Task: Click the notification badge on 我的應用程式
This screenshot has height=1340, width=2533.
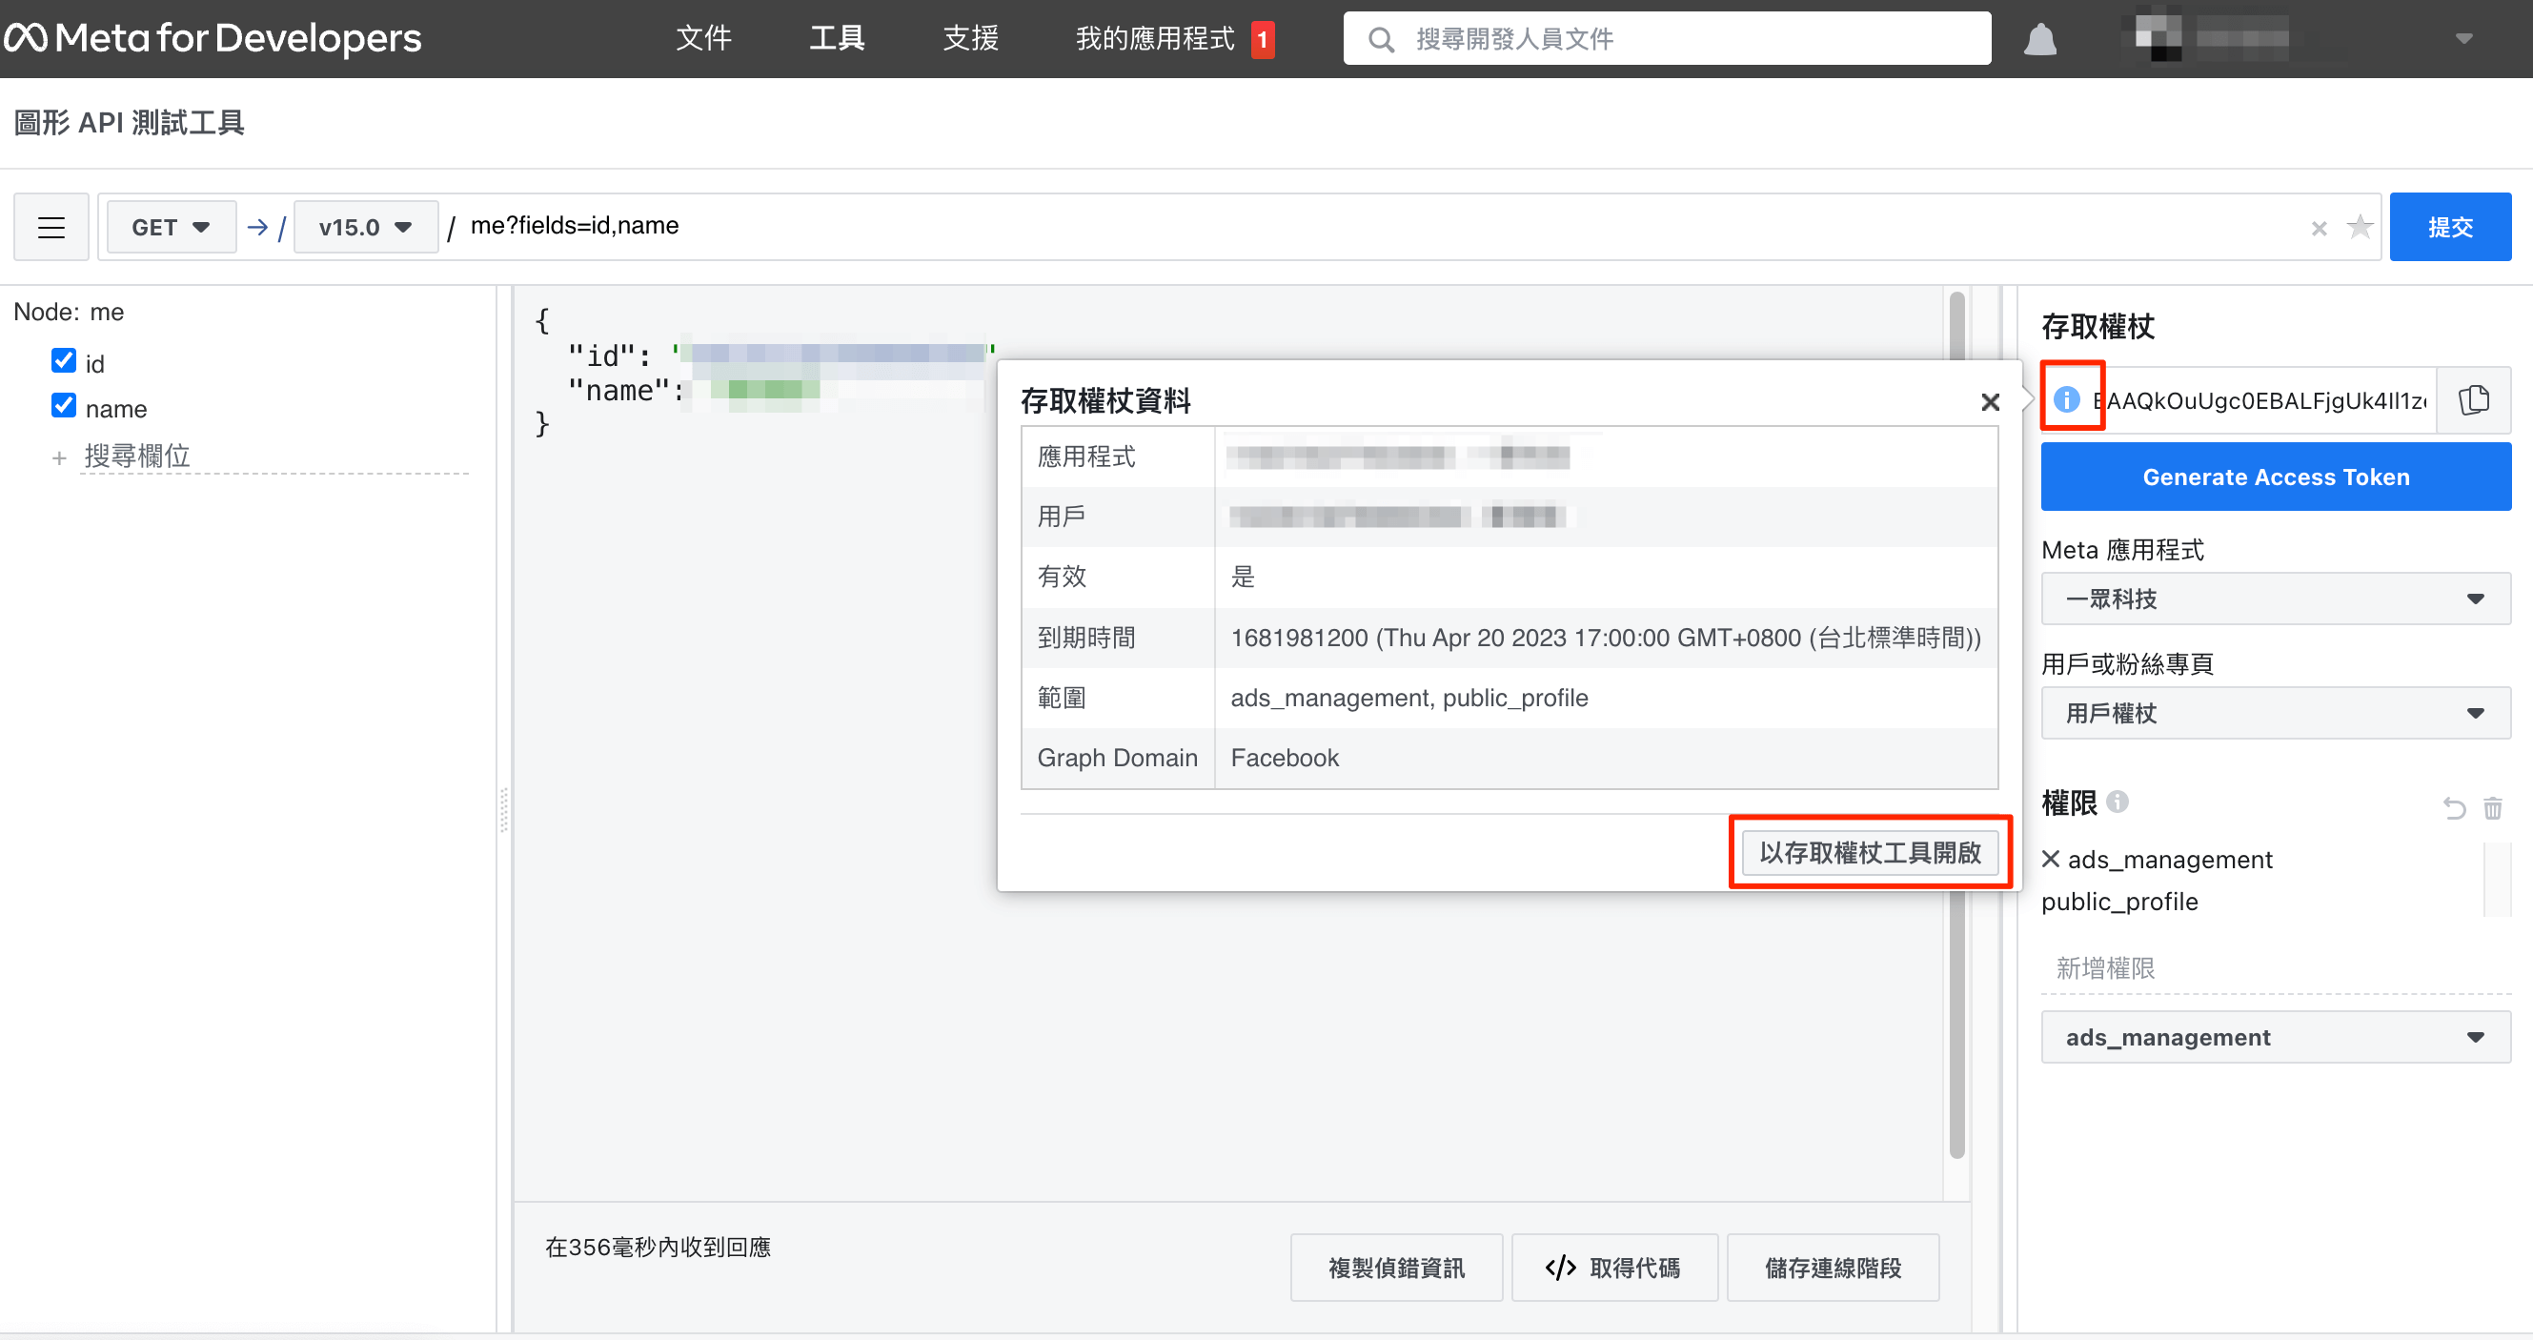Action: (1263, 39)
